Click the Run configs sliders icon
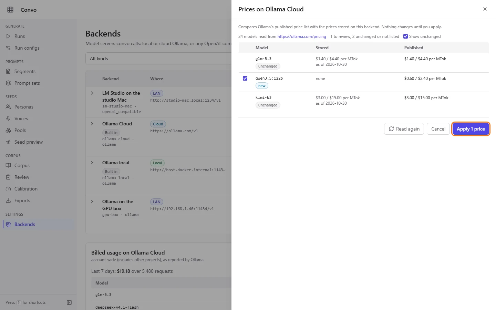The image size is (496, 310). [x=9, y=48]
